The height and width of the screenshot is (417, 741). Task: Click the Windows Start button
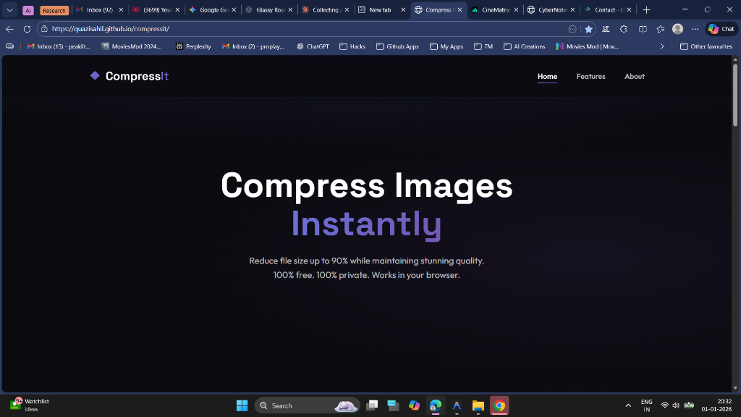coord(242,405)
